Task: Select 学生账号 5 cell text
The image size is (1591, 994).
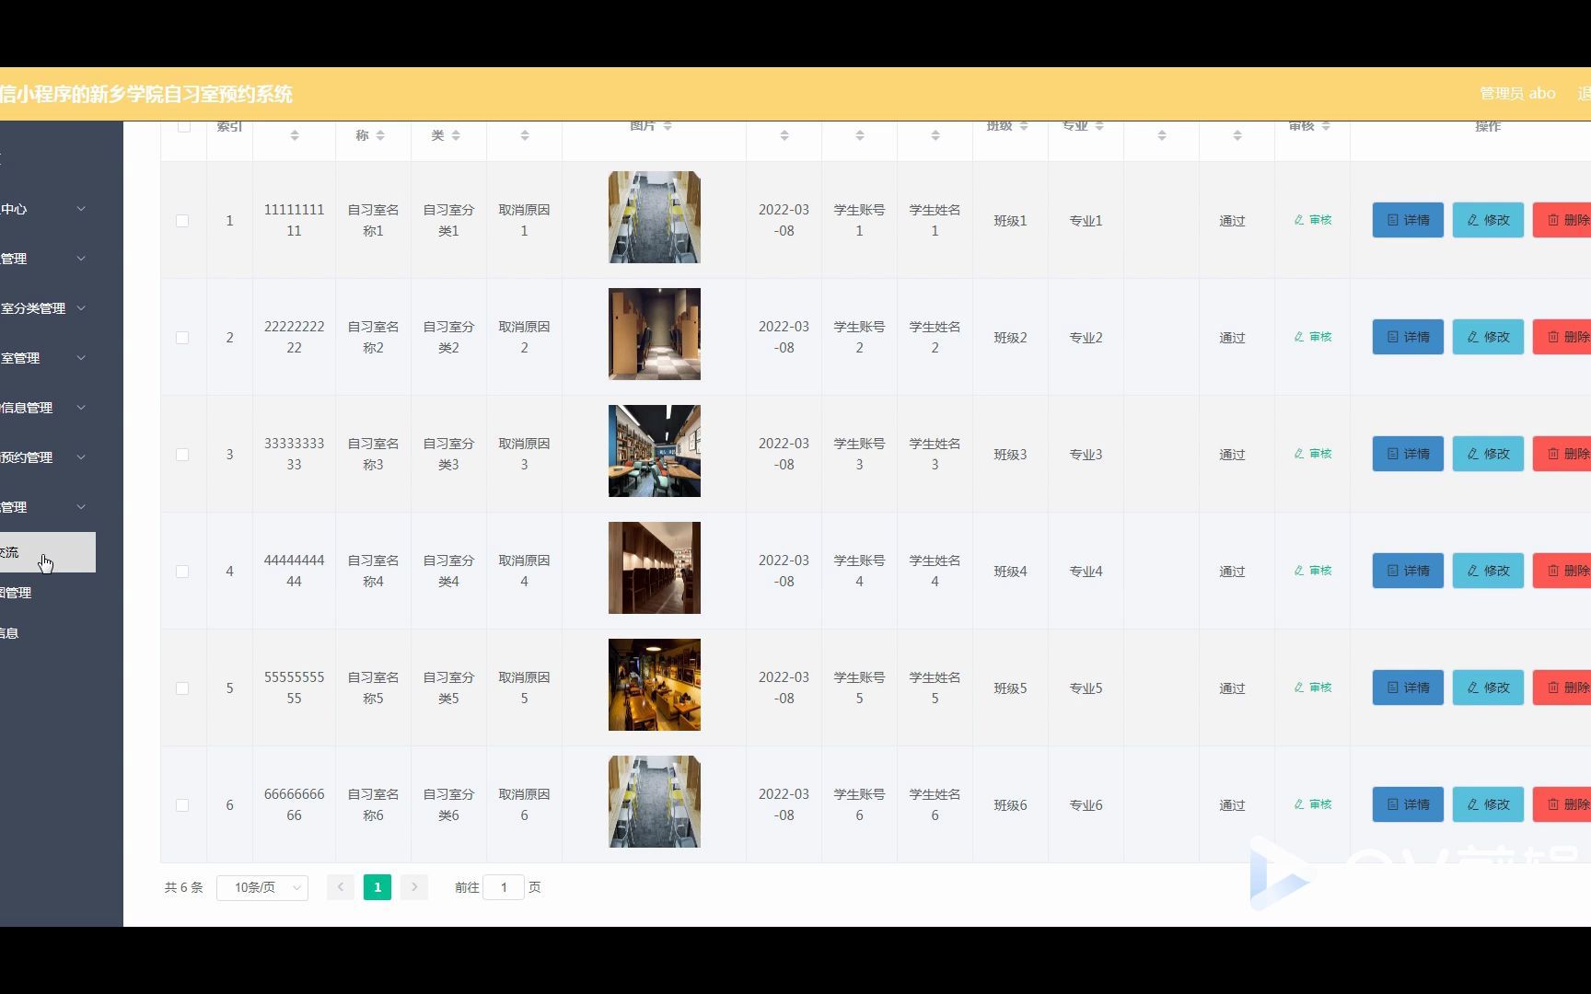Action: [859, 688]
